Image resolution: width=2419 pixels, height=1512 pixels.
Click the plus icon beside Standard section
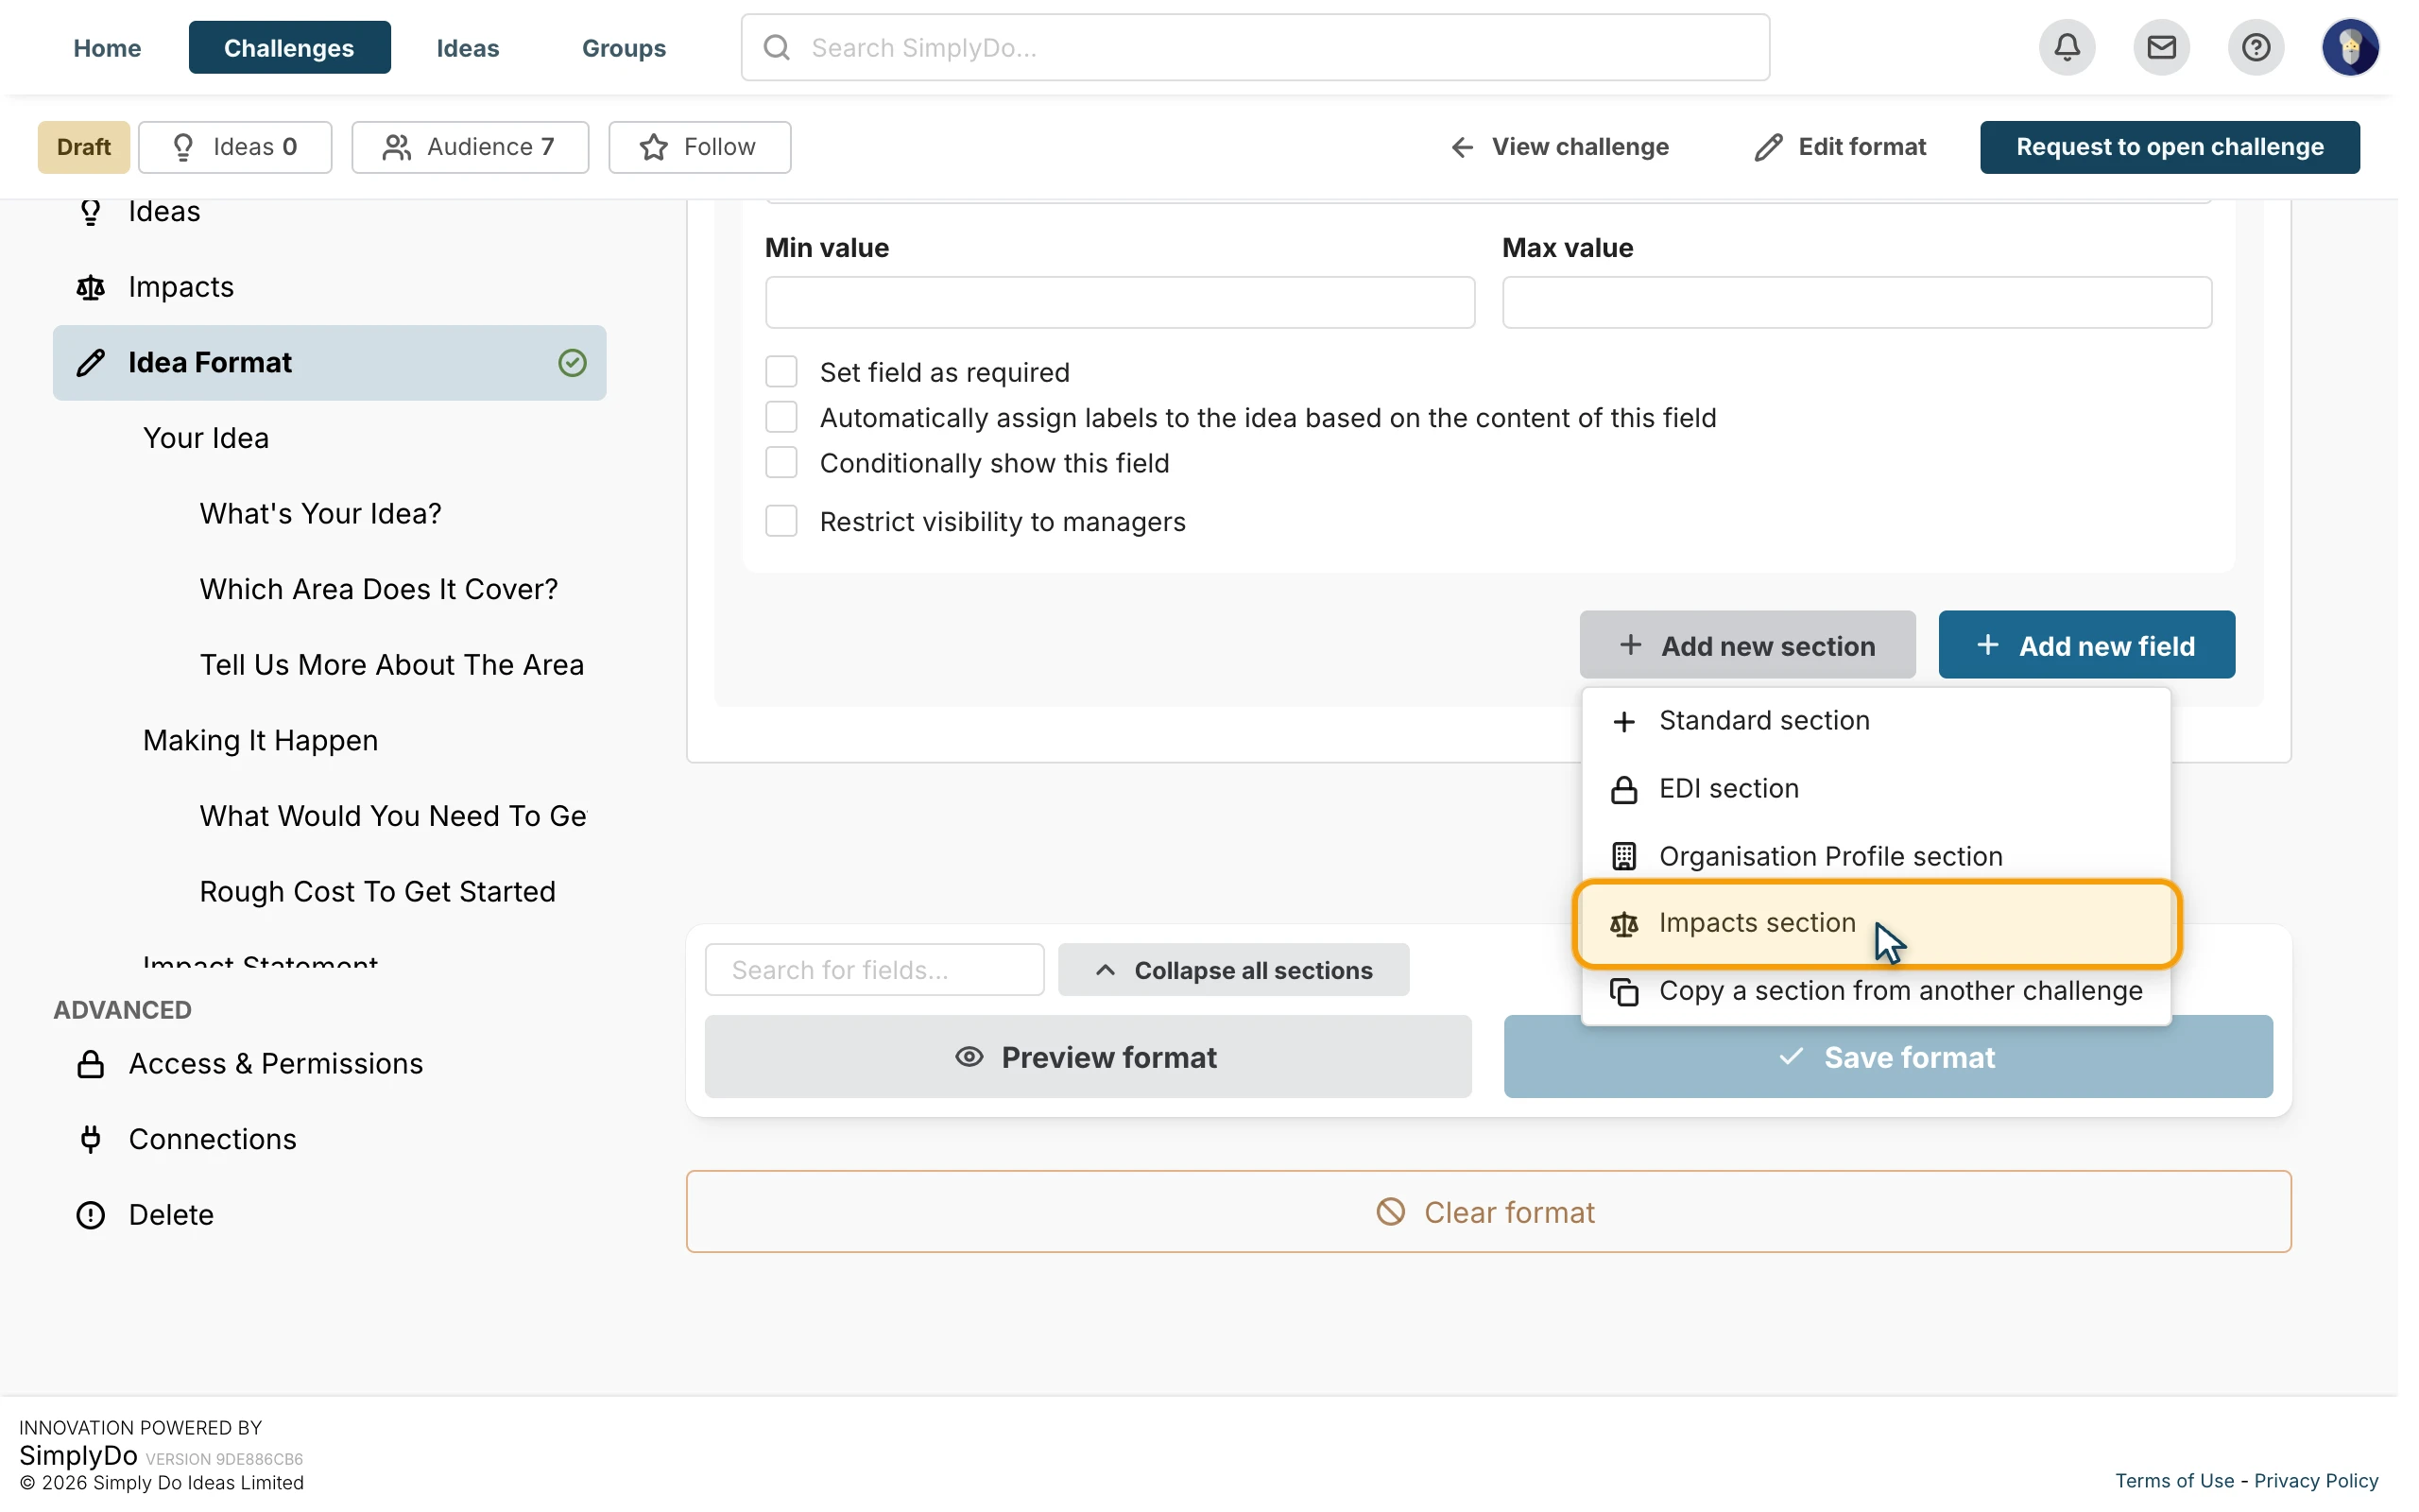point(1623,721)
